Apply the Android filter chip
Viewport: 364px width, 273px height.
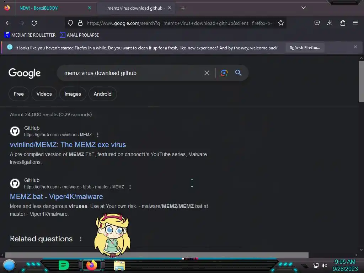(103, 94)
